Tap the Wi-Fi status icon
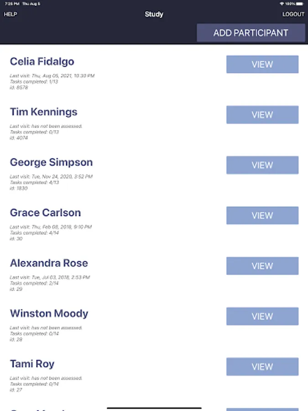Screen dimensions: 308x411 [x=282, y=4]
